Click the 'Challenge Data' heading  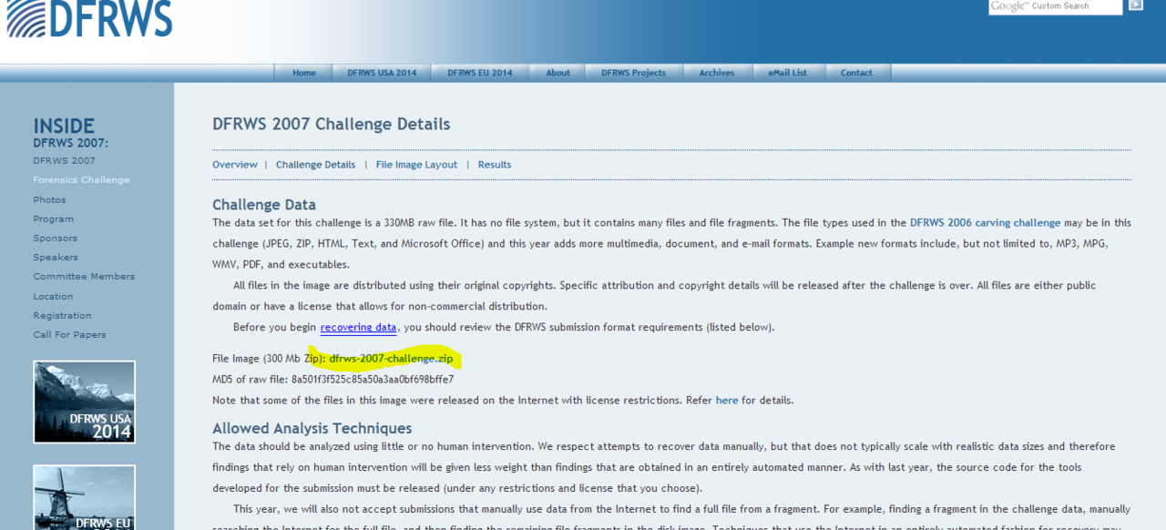[264, 205]
